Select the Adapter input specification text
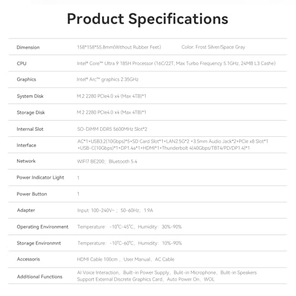Image resolution: width=296 pixels, height=296 pixels. [115, 210]
